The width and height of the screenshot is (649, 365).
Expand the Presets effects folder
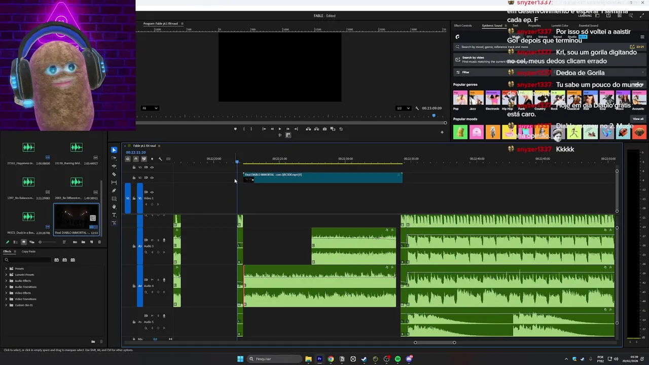[6, 269]
